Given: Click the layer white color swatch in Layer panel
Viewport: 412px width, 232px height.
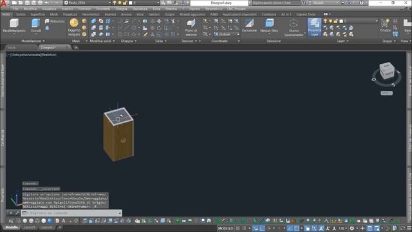Looking at the screenshot, I should pyautogui.click(x=341, y=21).
